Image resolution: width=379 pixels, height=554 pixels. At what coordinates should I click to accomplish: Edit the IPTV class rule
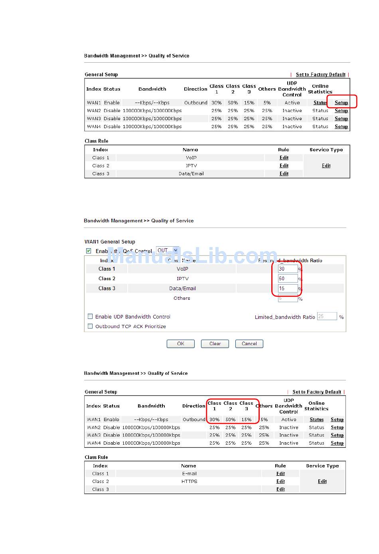coord(284,166)
